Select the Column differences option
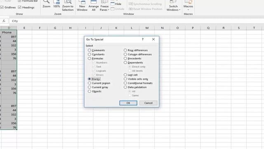This screenshot has height=149, width=264. (x=125, y=54)
